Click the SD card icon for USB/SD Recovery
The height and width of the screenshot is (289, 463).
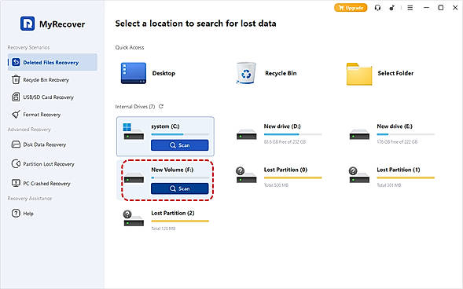16,97
